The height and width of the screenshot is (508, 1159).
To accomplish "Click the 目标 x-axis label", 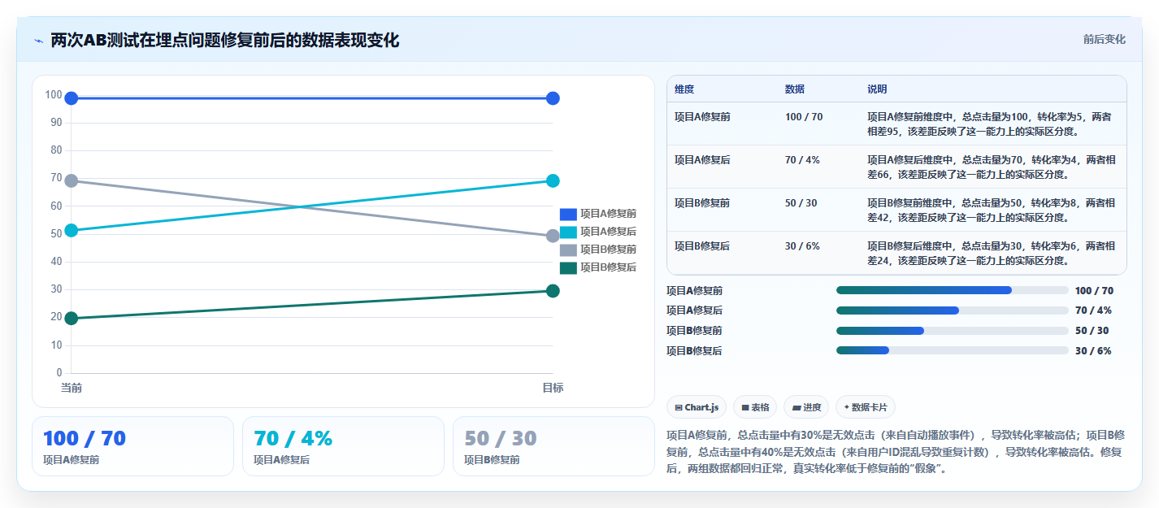I will [553, 389].
